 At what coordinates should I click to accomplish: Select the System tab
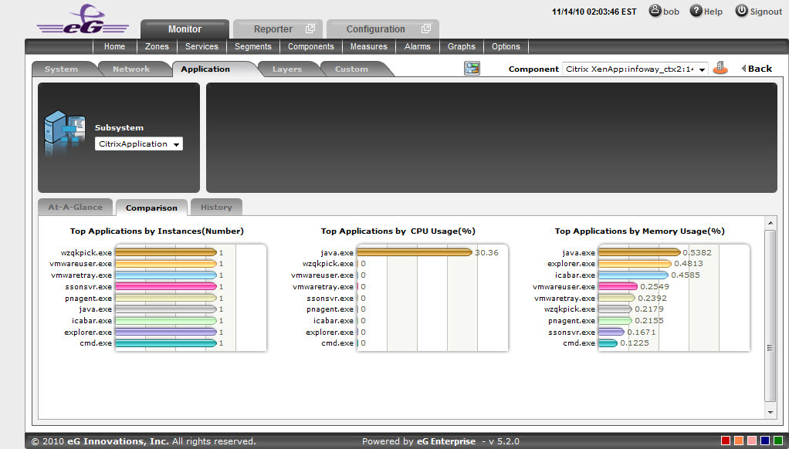click(x=62, y=69)
